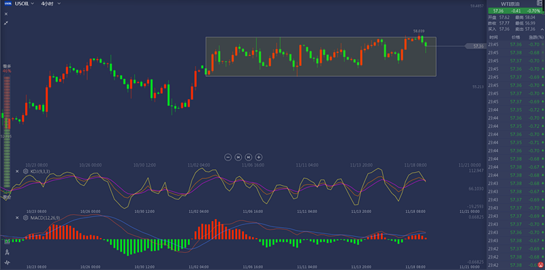Click the 时间 column header
This screenshot has width=545, height=270.
coord(493,37)
